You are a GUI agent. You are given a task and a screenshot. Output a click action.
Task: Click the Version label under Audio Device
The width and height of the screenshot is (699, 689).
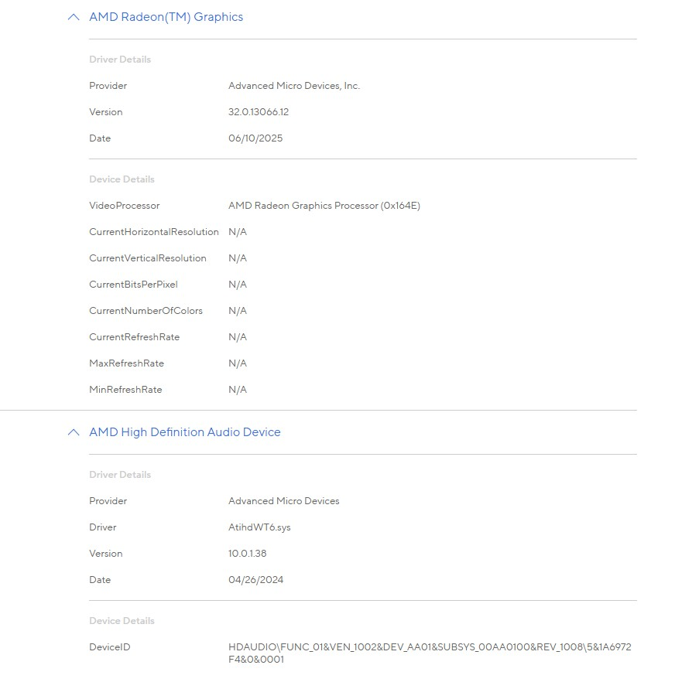[105, 553]
